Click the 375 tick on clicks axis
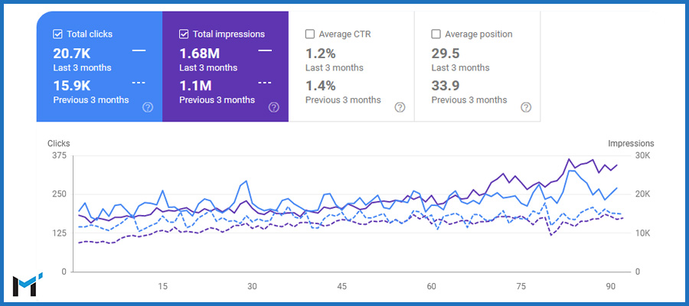The width and height of the screenshot is (689, 306). [59, 155]
